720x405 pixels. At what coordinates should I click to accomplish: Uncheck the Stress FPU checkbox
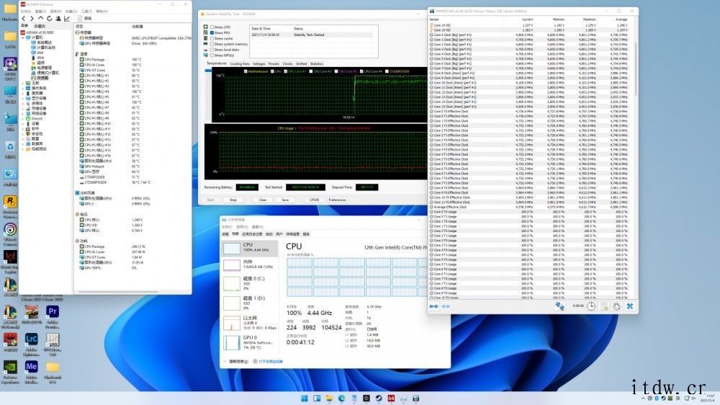click(212, 32)
